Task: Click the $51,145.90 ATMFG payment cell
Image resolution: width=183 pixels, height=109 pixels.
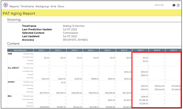Action: tap(127, 93)
